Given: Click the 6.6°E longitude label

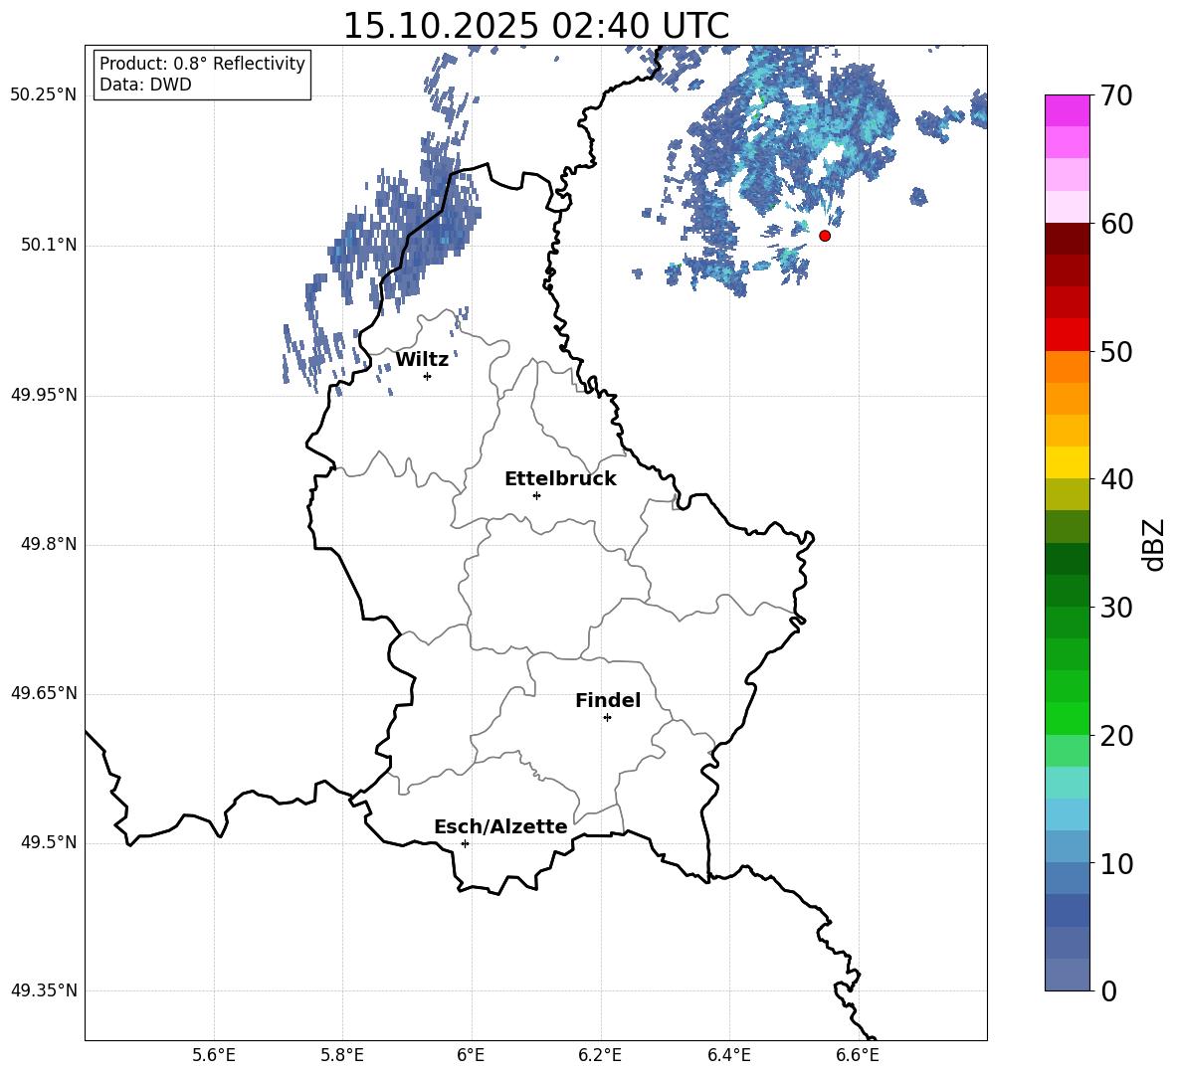Looking at the screenshot, I should (x=858, y=1055).
